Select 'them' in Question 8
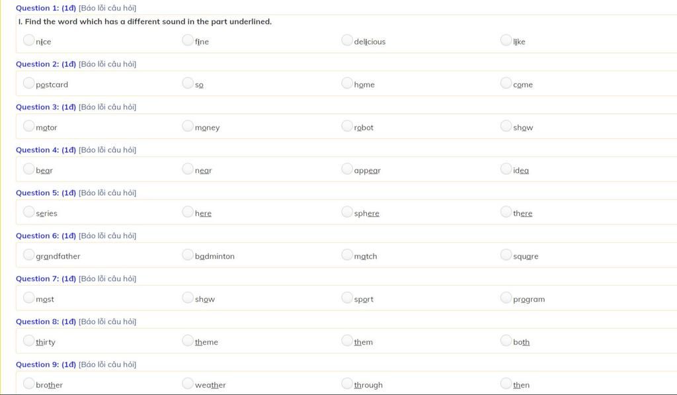677x395 pixels. [x=347, y=341]
